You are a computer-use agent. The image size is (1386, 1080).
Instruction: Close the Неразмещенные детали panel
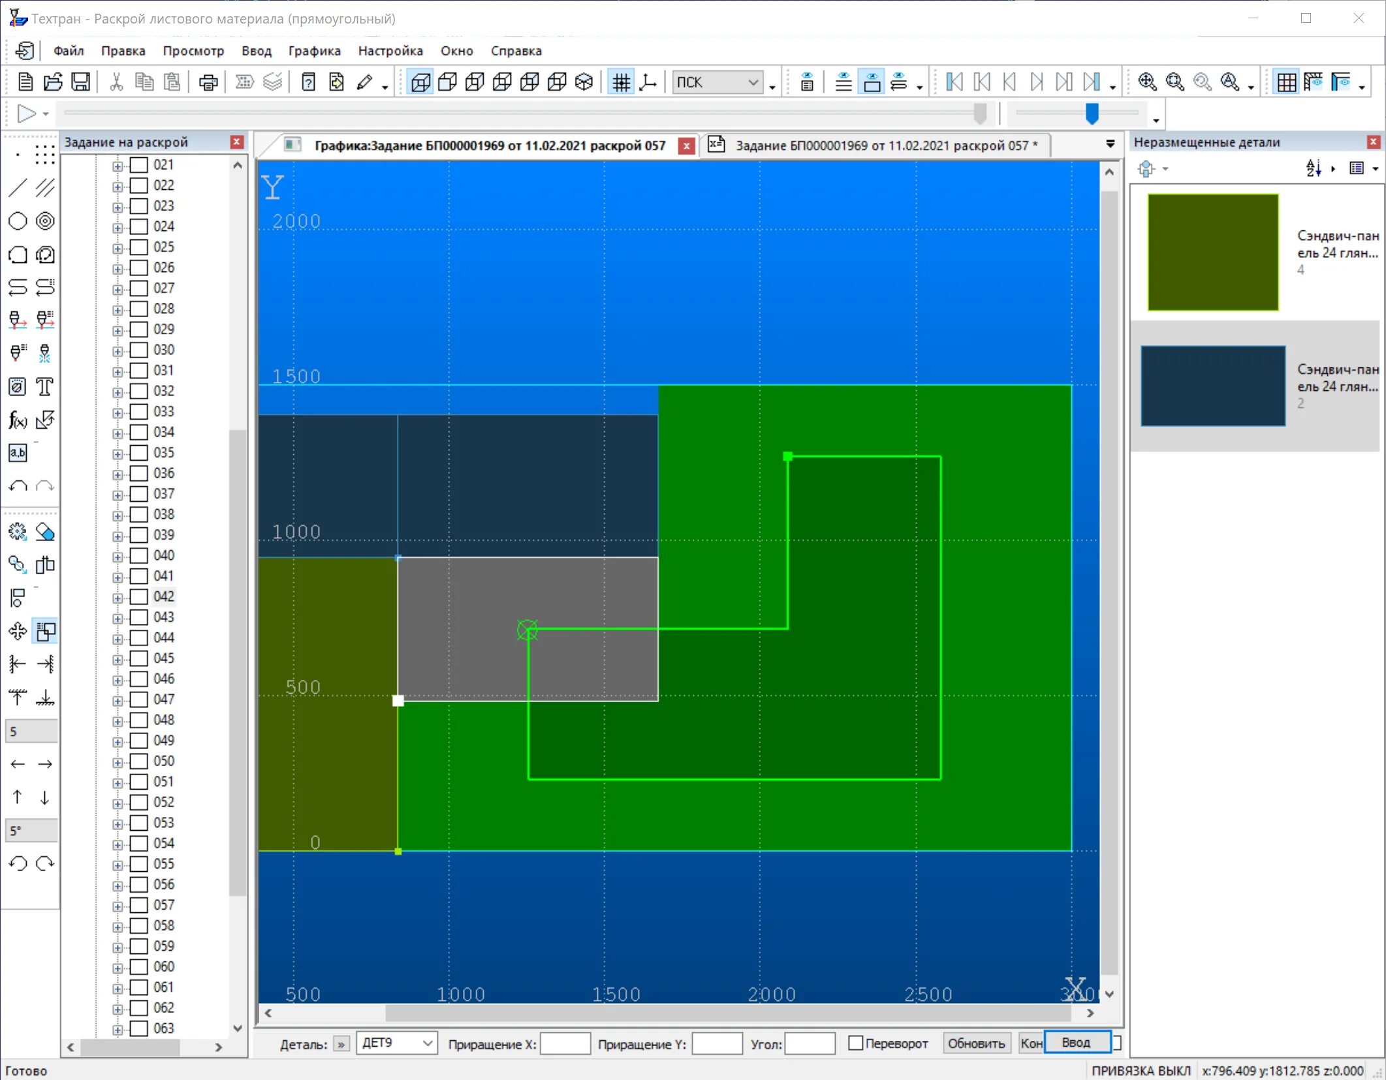(x=1374, y=142)
